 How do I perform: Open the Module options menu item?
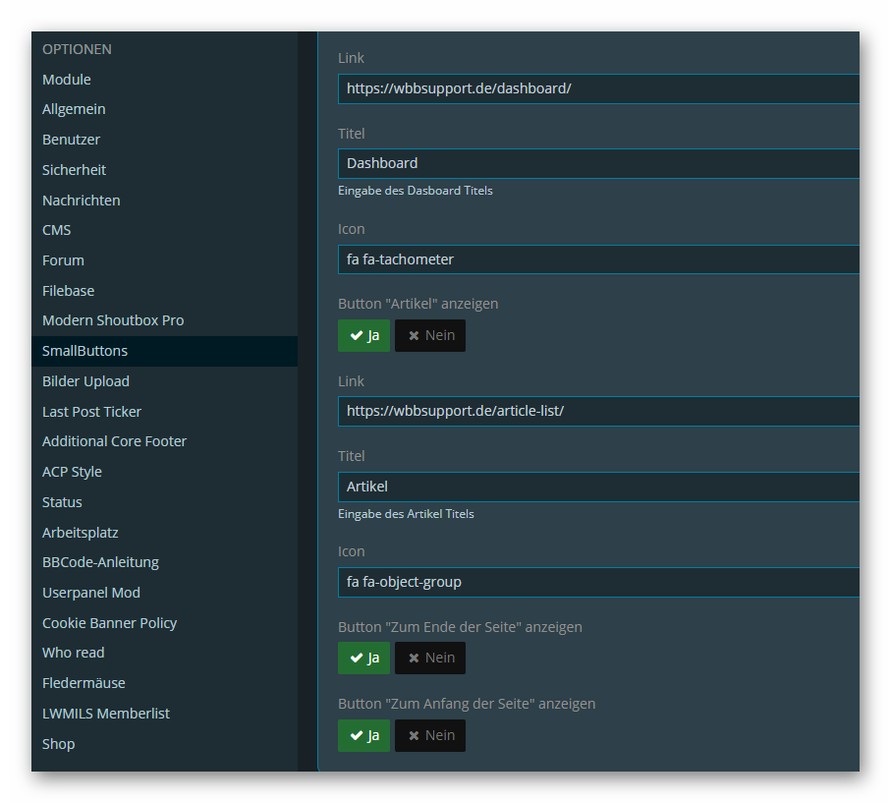click(x=67, y=80)
